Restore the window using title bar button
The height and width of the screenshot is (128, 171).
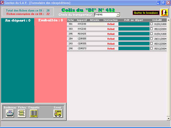coord(163,3)
